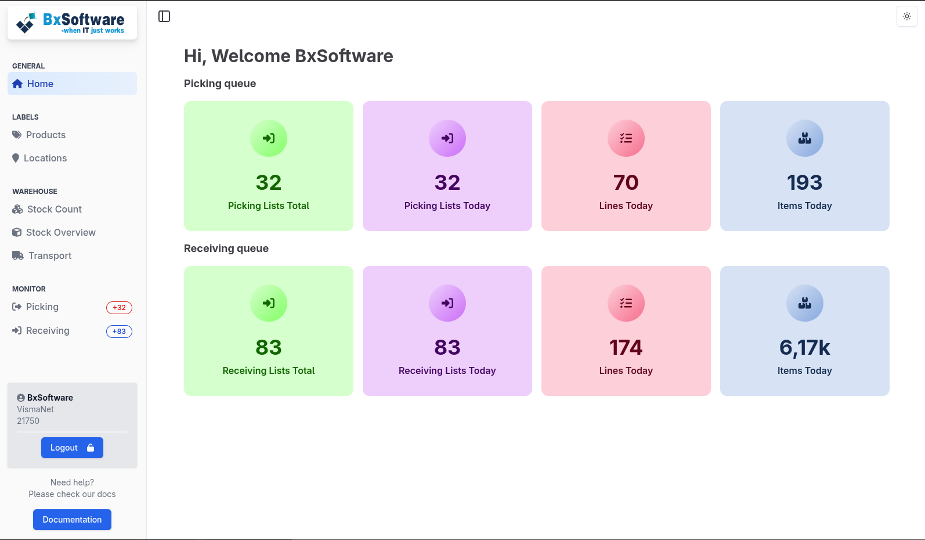Open Products labels page
Viewport: 925px width, 540px height.
(45, 135)
